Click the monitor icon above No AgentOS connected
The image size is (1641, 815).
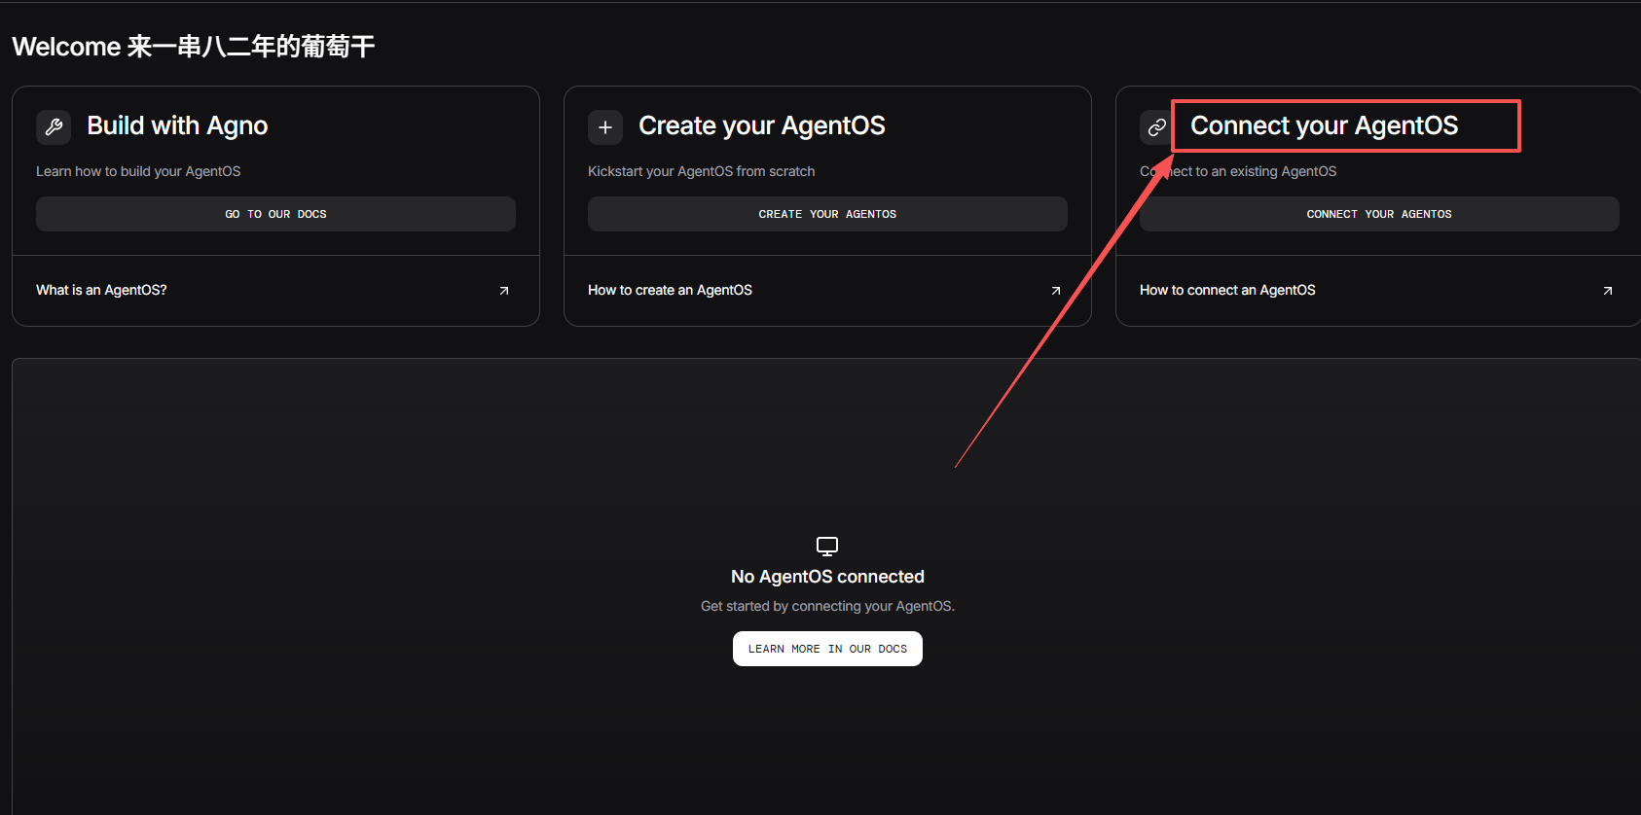click(827, 546)
